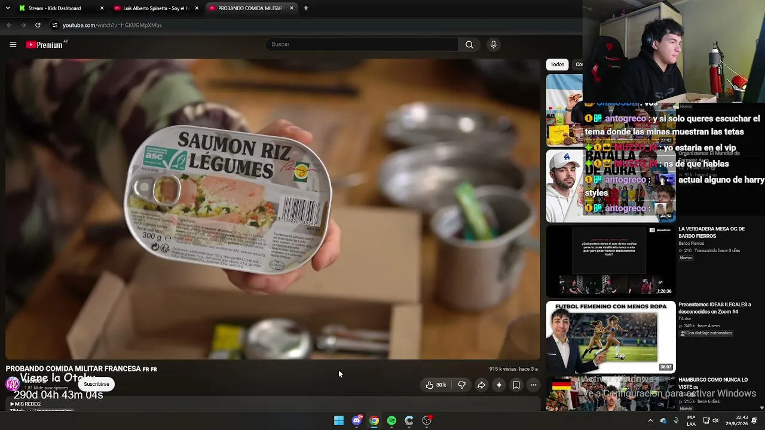Save the video to a playlist
This screenshot has height=430, width=765.
[516, 385]
